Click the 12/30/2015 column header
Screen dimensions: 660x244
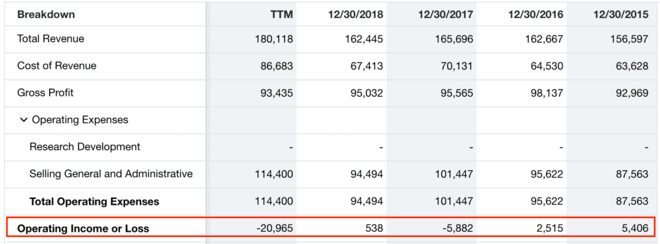(x=621, y=15)
